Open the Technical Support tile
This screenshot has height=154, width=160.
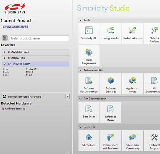point(152,141)
